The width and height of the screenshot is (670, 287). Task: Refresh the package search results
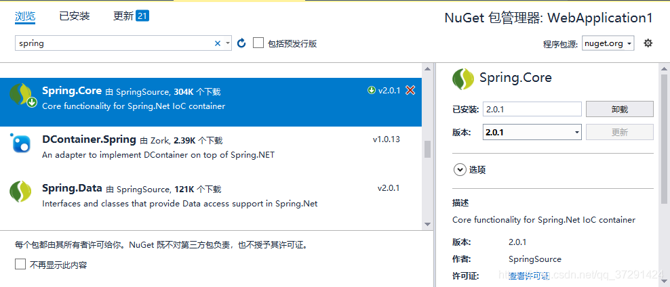point(241,43)
